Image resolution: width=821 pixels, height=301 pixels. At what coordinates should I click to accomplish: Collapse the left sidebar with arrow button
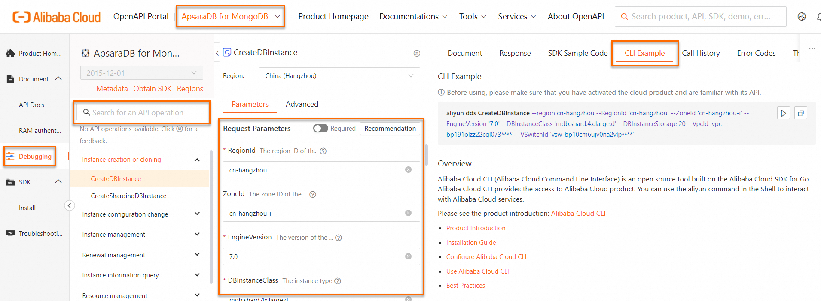70,205
